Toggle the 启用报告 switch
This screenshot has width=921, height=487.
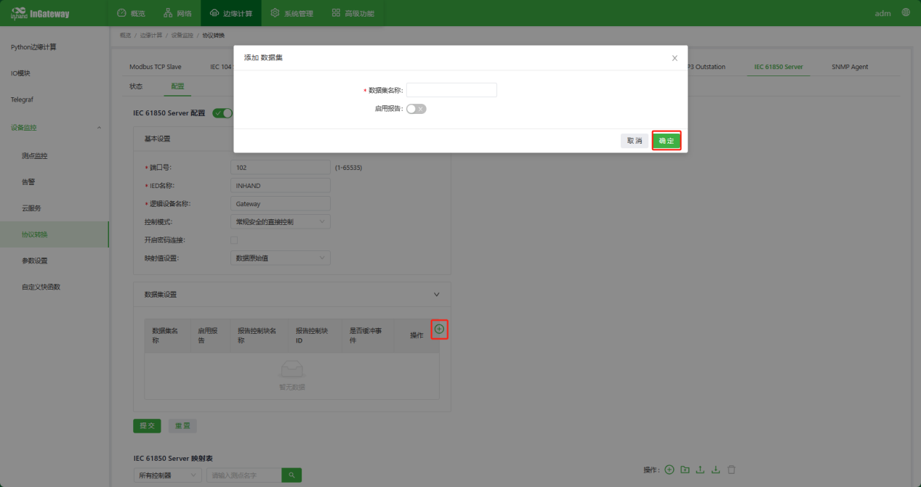click(x=416, y=109)
